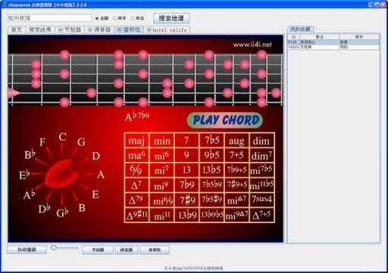Choose the mi7 chord type cell
388x273 pixels.
(161, 170)
